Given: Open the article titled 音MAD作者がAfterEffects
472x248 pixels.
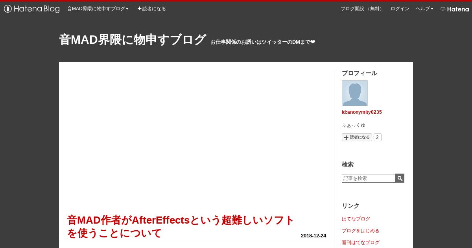Looking at the screenshot, I should pyautogui.click(x=181, y=226).
